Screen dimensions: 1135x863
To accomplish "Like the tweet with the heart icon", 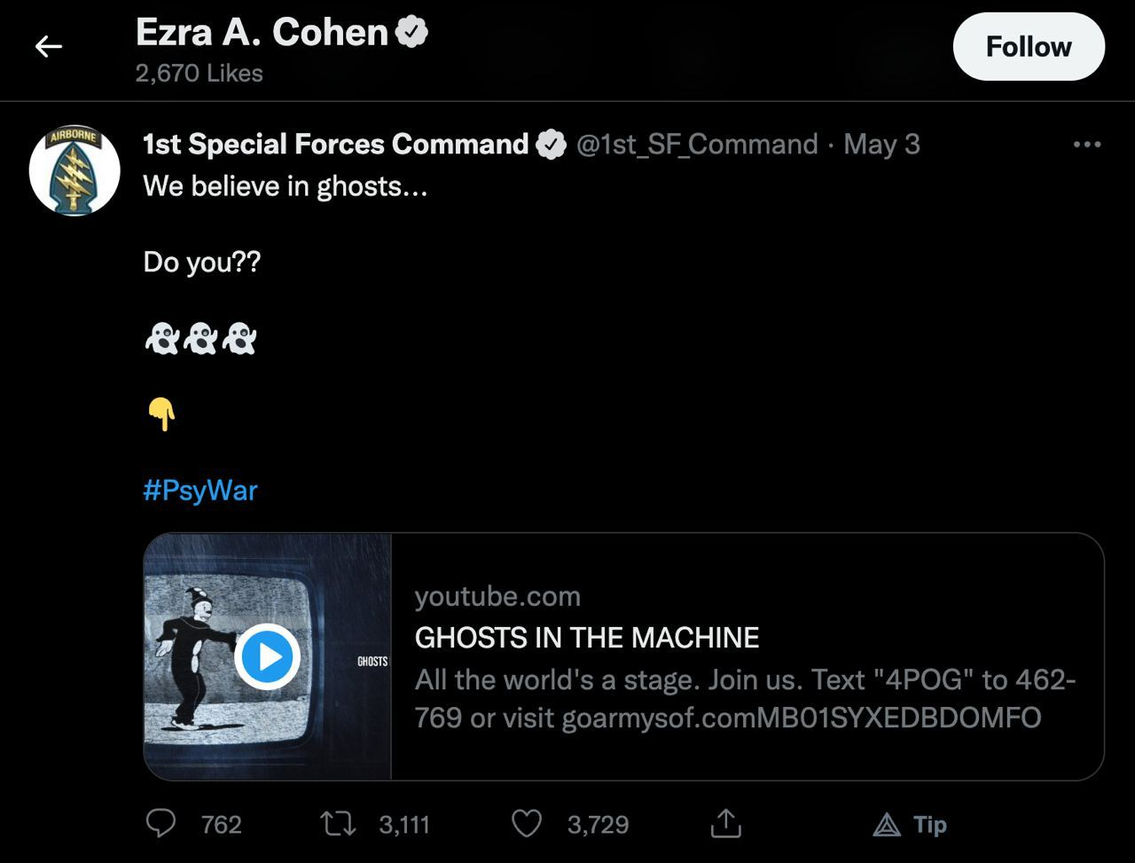I will click(x=527, y=824).
